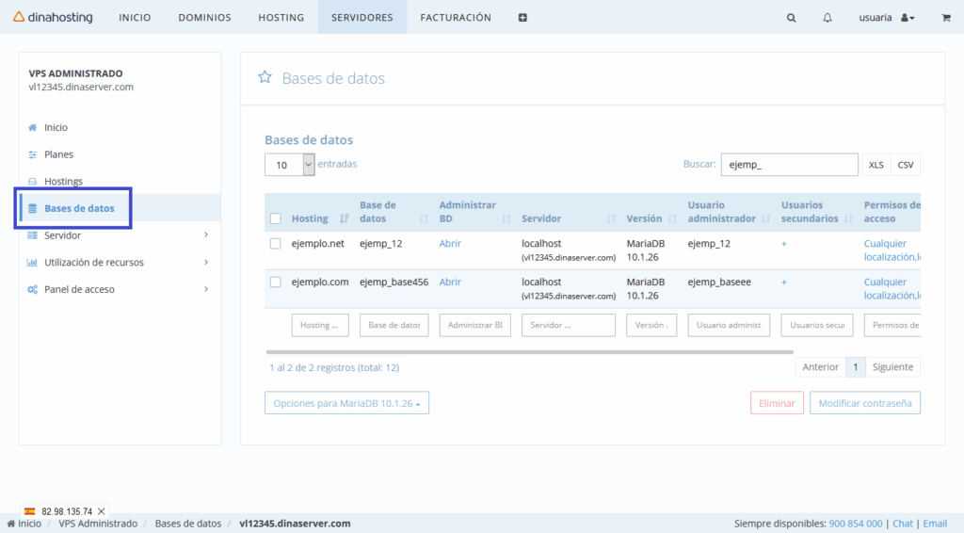The width and height of the screenshot is (964, 533).
Task: Add a secondary user for ejemp_base456
Action: click(784, 283)
